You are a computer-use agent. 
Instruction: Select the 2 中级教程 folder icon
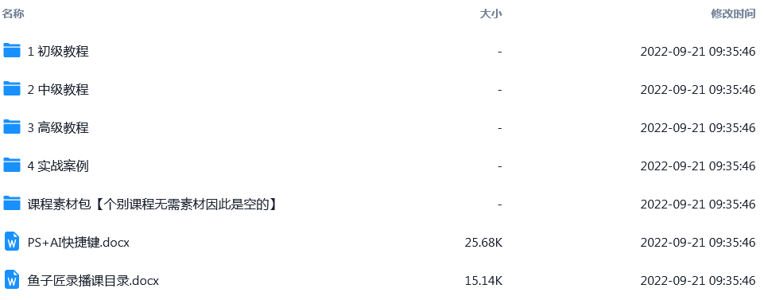pos(12,88)
